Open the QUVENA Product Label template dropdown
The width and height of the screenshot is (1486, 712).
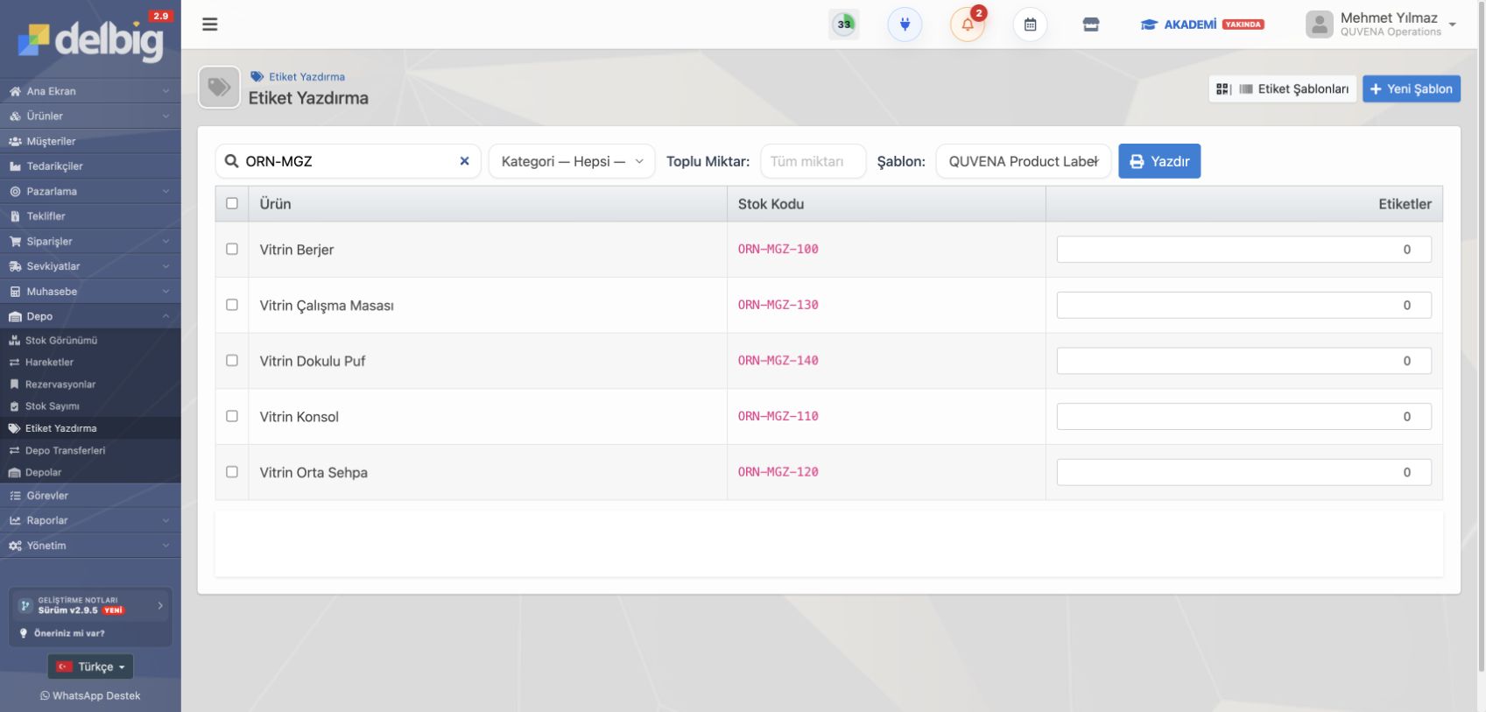click(x=1023, y=161)
